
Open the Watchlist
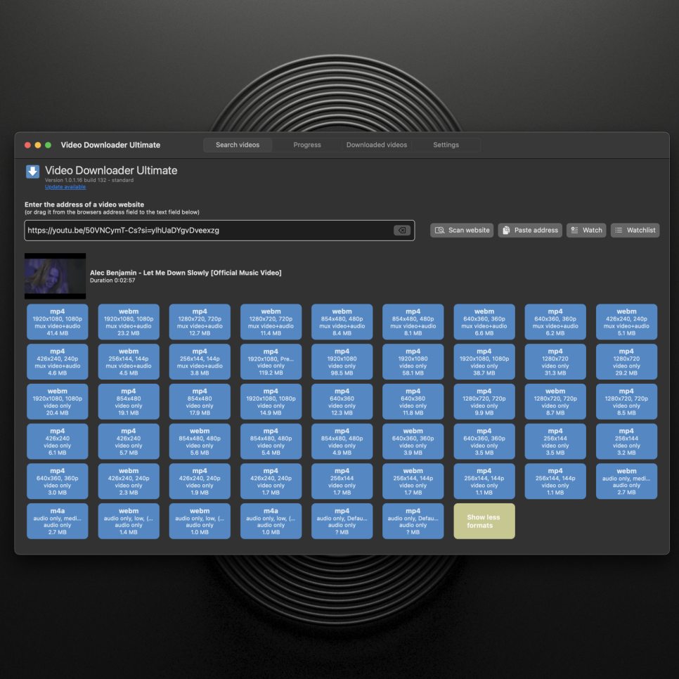click(635, 231)
